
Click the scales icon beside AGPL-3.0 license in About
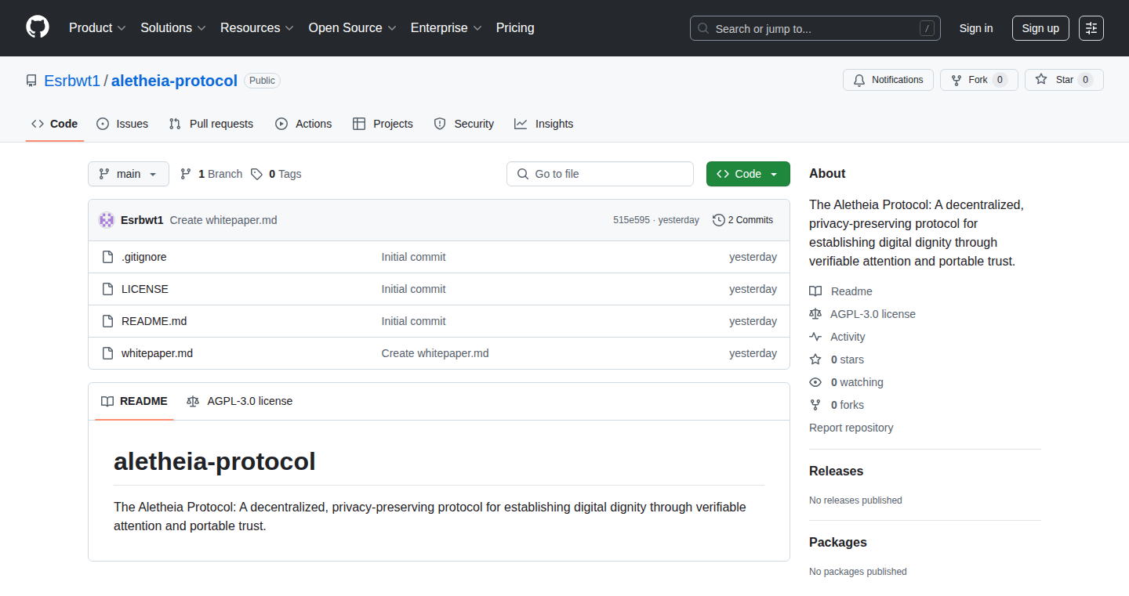point(815,314)
